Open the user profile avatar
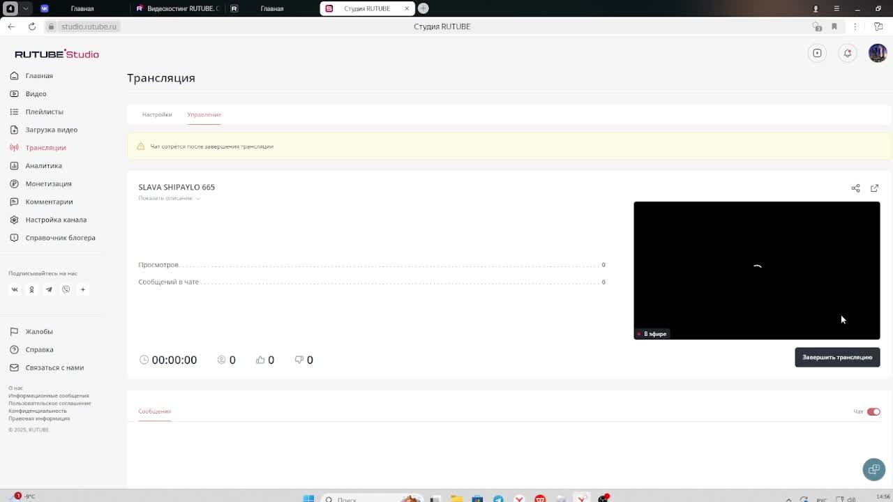Image resolution: width=893 pixels, height=502 pixels. (x=878, y=53)
